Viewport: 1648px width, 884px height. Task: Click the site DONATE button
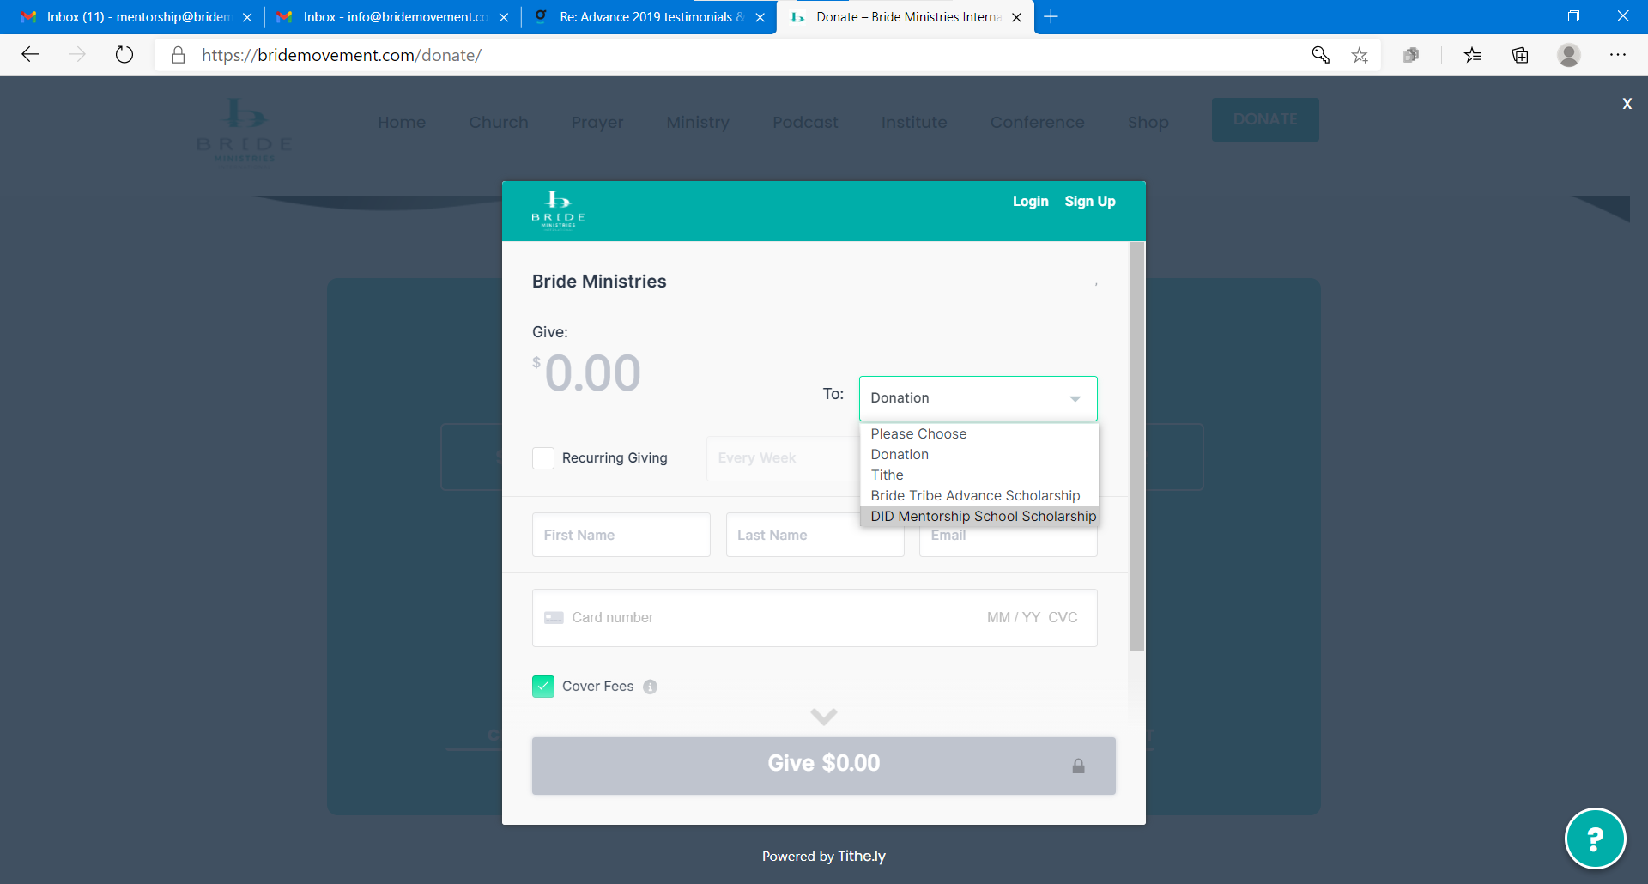click(x=1265, y=119)
